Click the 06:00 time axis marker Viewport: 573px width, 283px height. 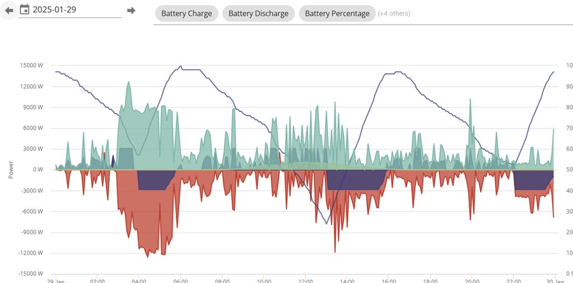(x=180, y=281)
